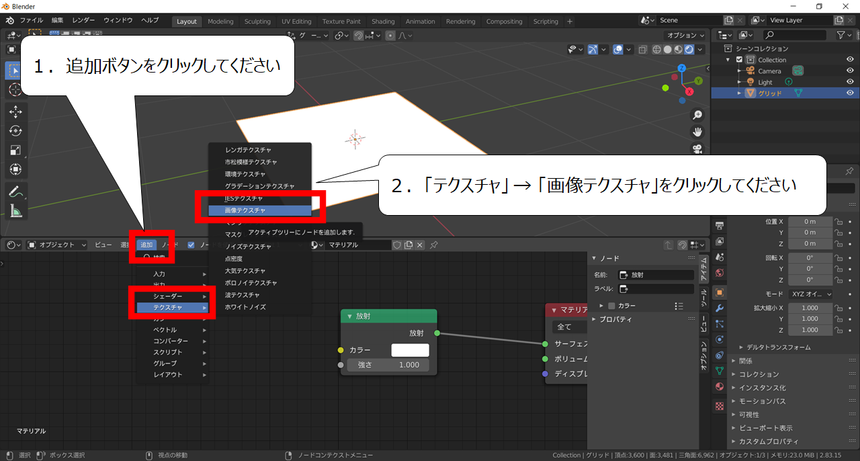The width and height of the screenshot is (860, 461).
Task: Switch to material preview shading
Action: point(679,49)
